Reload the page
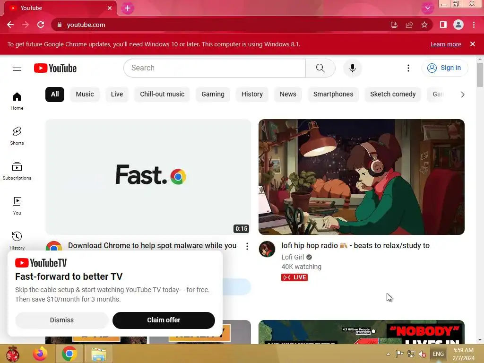Viewport: 484px width, 363px height. (41, 25)
